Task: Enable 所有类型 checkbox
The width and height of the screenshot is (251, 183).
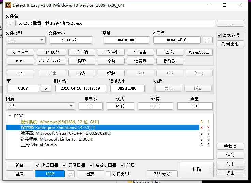Action: [108, 174]
